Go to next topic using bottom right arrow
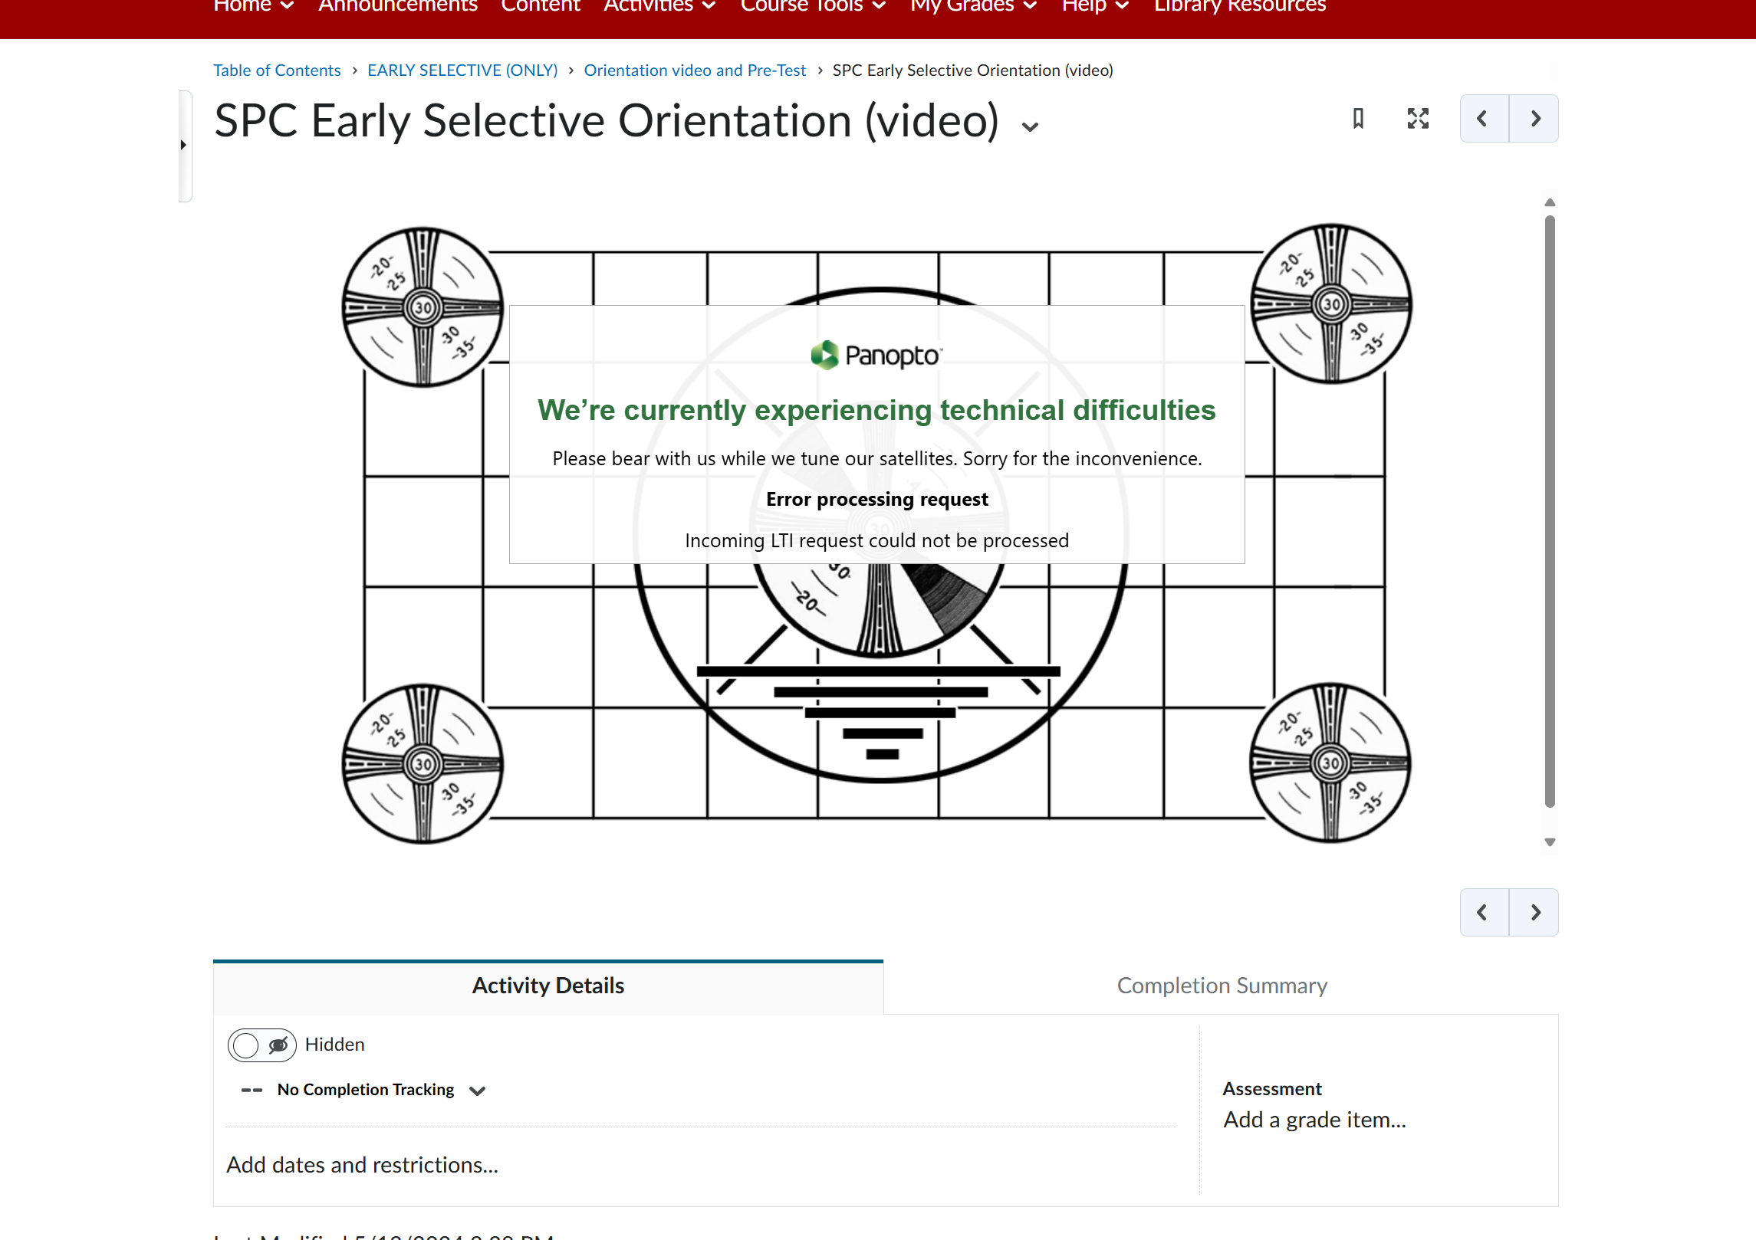 [x=1534, y=912]
